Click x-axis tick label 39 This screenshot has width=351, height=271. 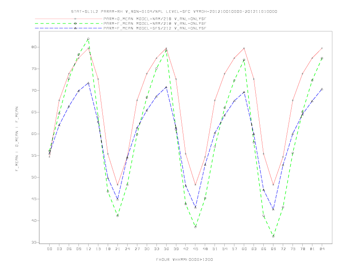click(176, 249)
